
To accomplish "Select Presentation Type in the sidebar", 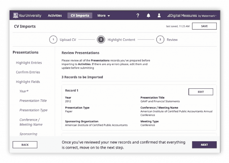I will pyautogui.click(x=34, y=110).
